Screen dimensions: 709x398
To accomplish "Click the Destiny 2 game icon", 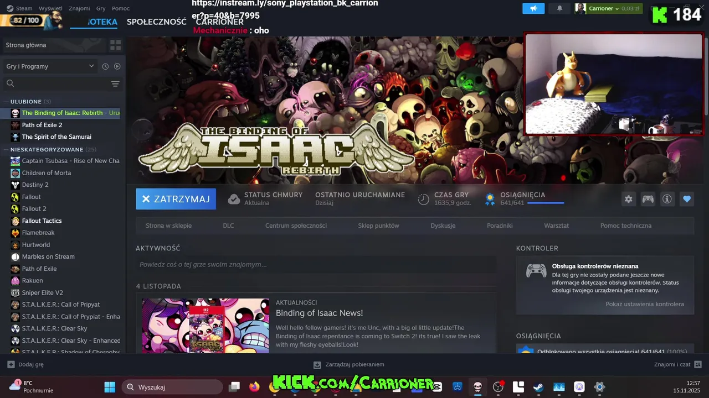I will pos(16,185).
